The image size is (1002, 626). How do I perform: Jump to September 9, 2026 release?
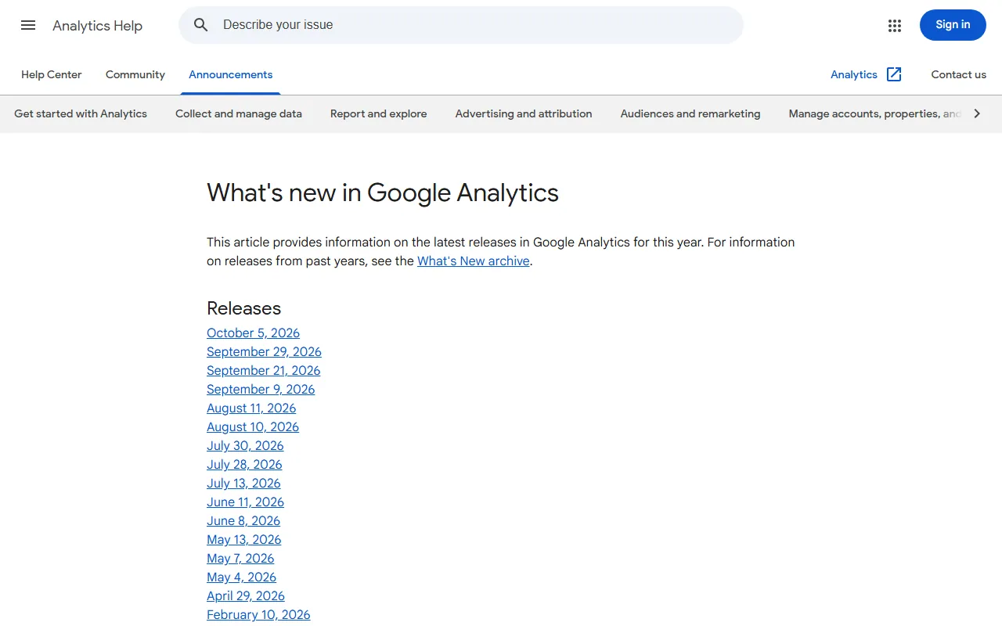[x=261, y=389]
